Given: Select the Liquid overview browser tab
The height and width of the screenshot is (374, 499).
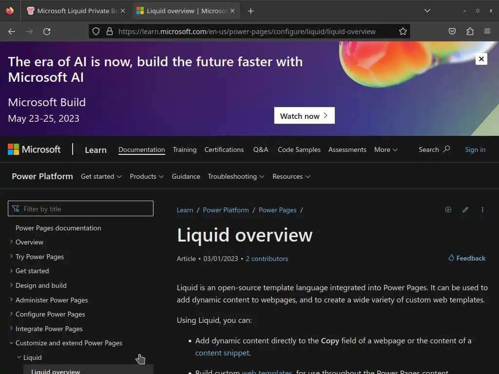Looking at the screenshot, I should [x=186, y=11].
